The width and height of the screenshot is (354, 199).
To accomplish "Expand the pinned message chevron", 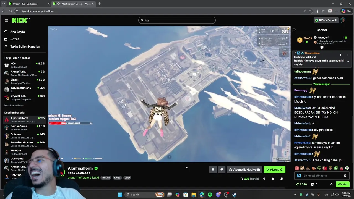I will click(x=348, y=62).
